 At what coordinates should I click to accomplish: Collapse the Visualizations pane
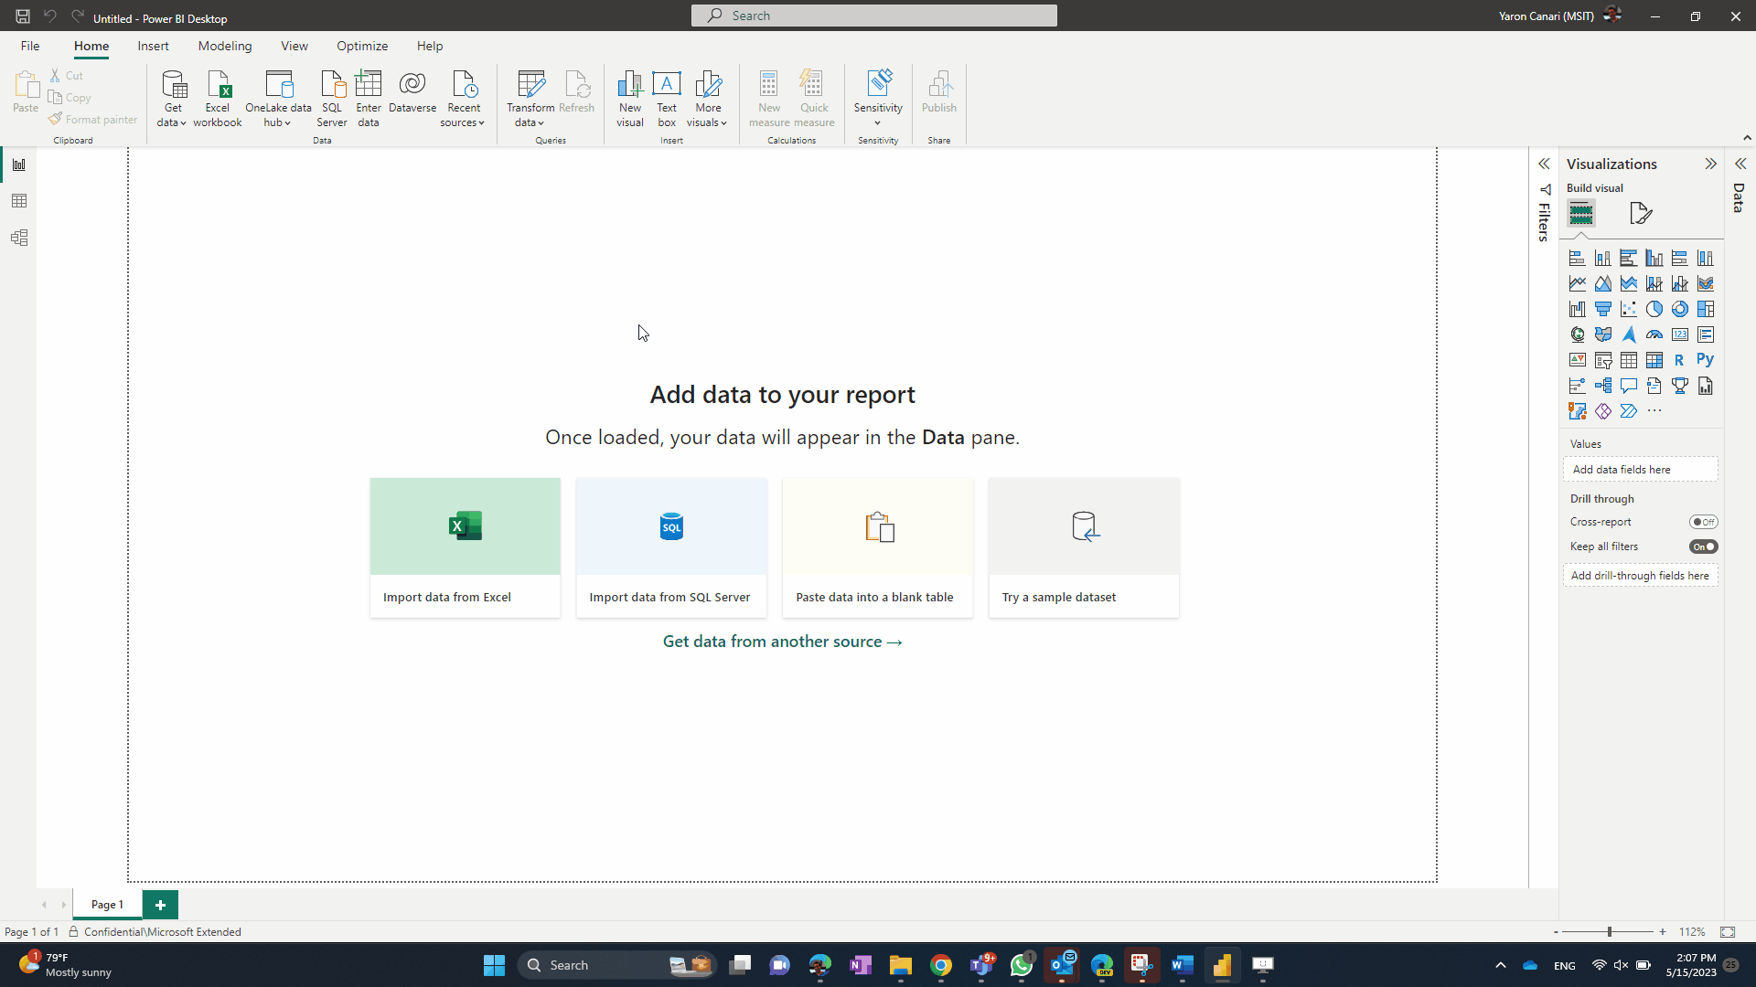(x=1711, y=164)
